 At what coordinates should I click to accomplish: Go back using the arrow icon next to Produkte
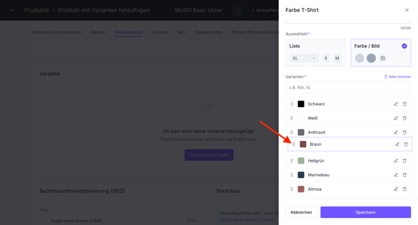(x=12, y=10)
